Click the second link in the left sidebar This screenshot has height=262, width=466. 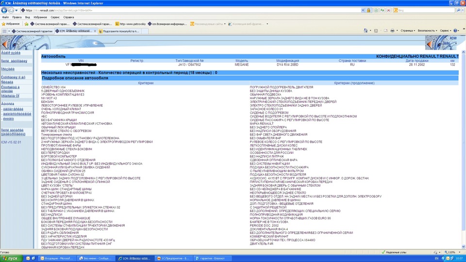(14, 61)
